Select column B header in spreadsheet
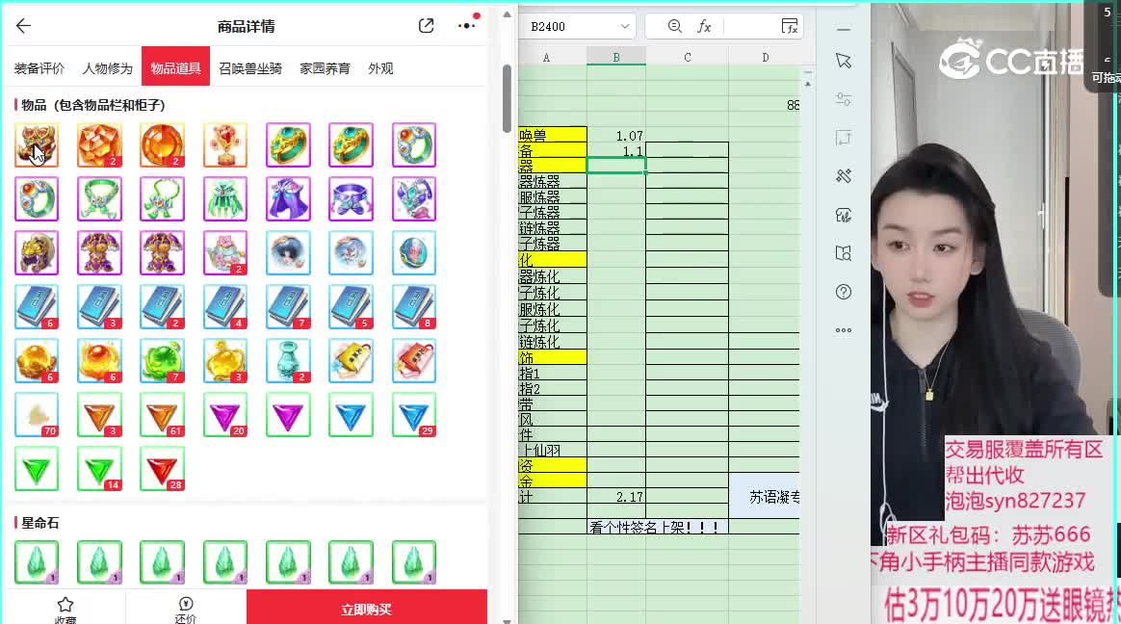The height and width of the screenshot is (624, 1121). coord(616,57)
